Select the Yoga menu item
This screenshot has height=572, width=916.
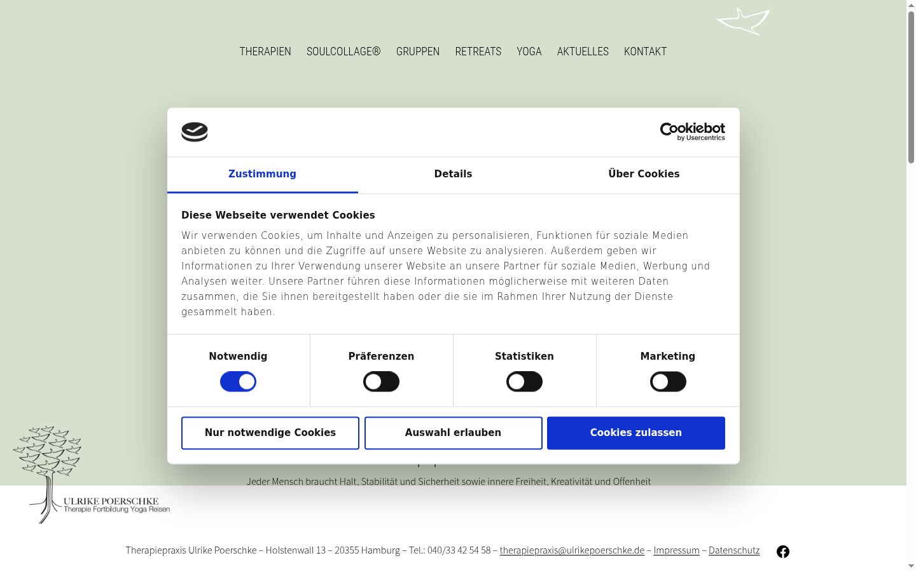point(529,51)
